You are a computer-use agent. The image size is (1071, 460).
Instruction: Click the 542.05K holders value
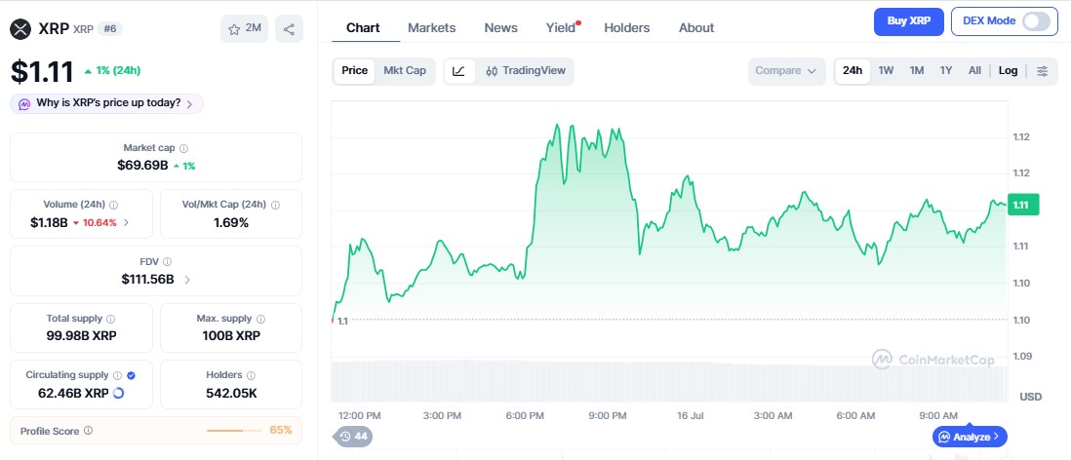click(231, 393)
